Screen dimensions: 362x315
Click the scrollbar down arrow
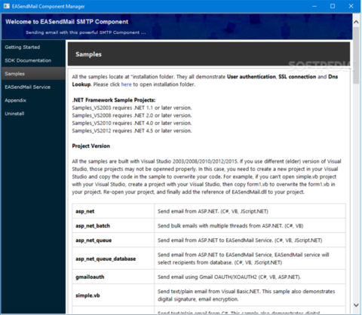tap(356, 305)
